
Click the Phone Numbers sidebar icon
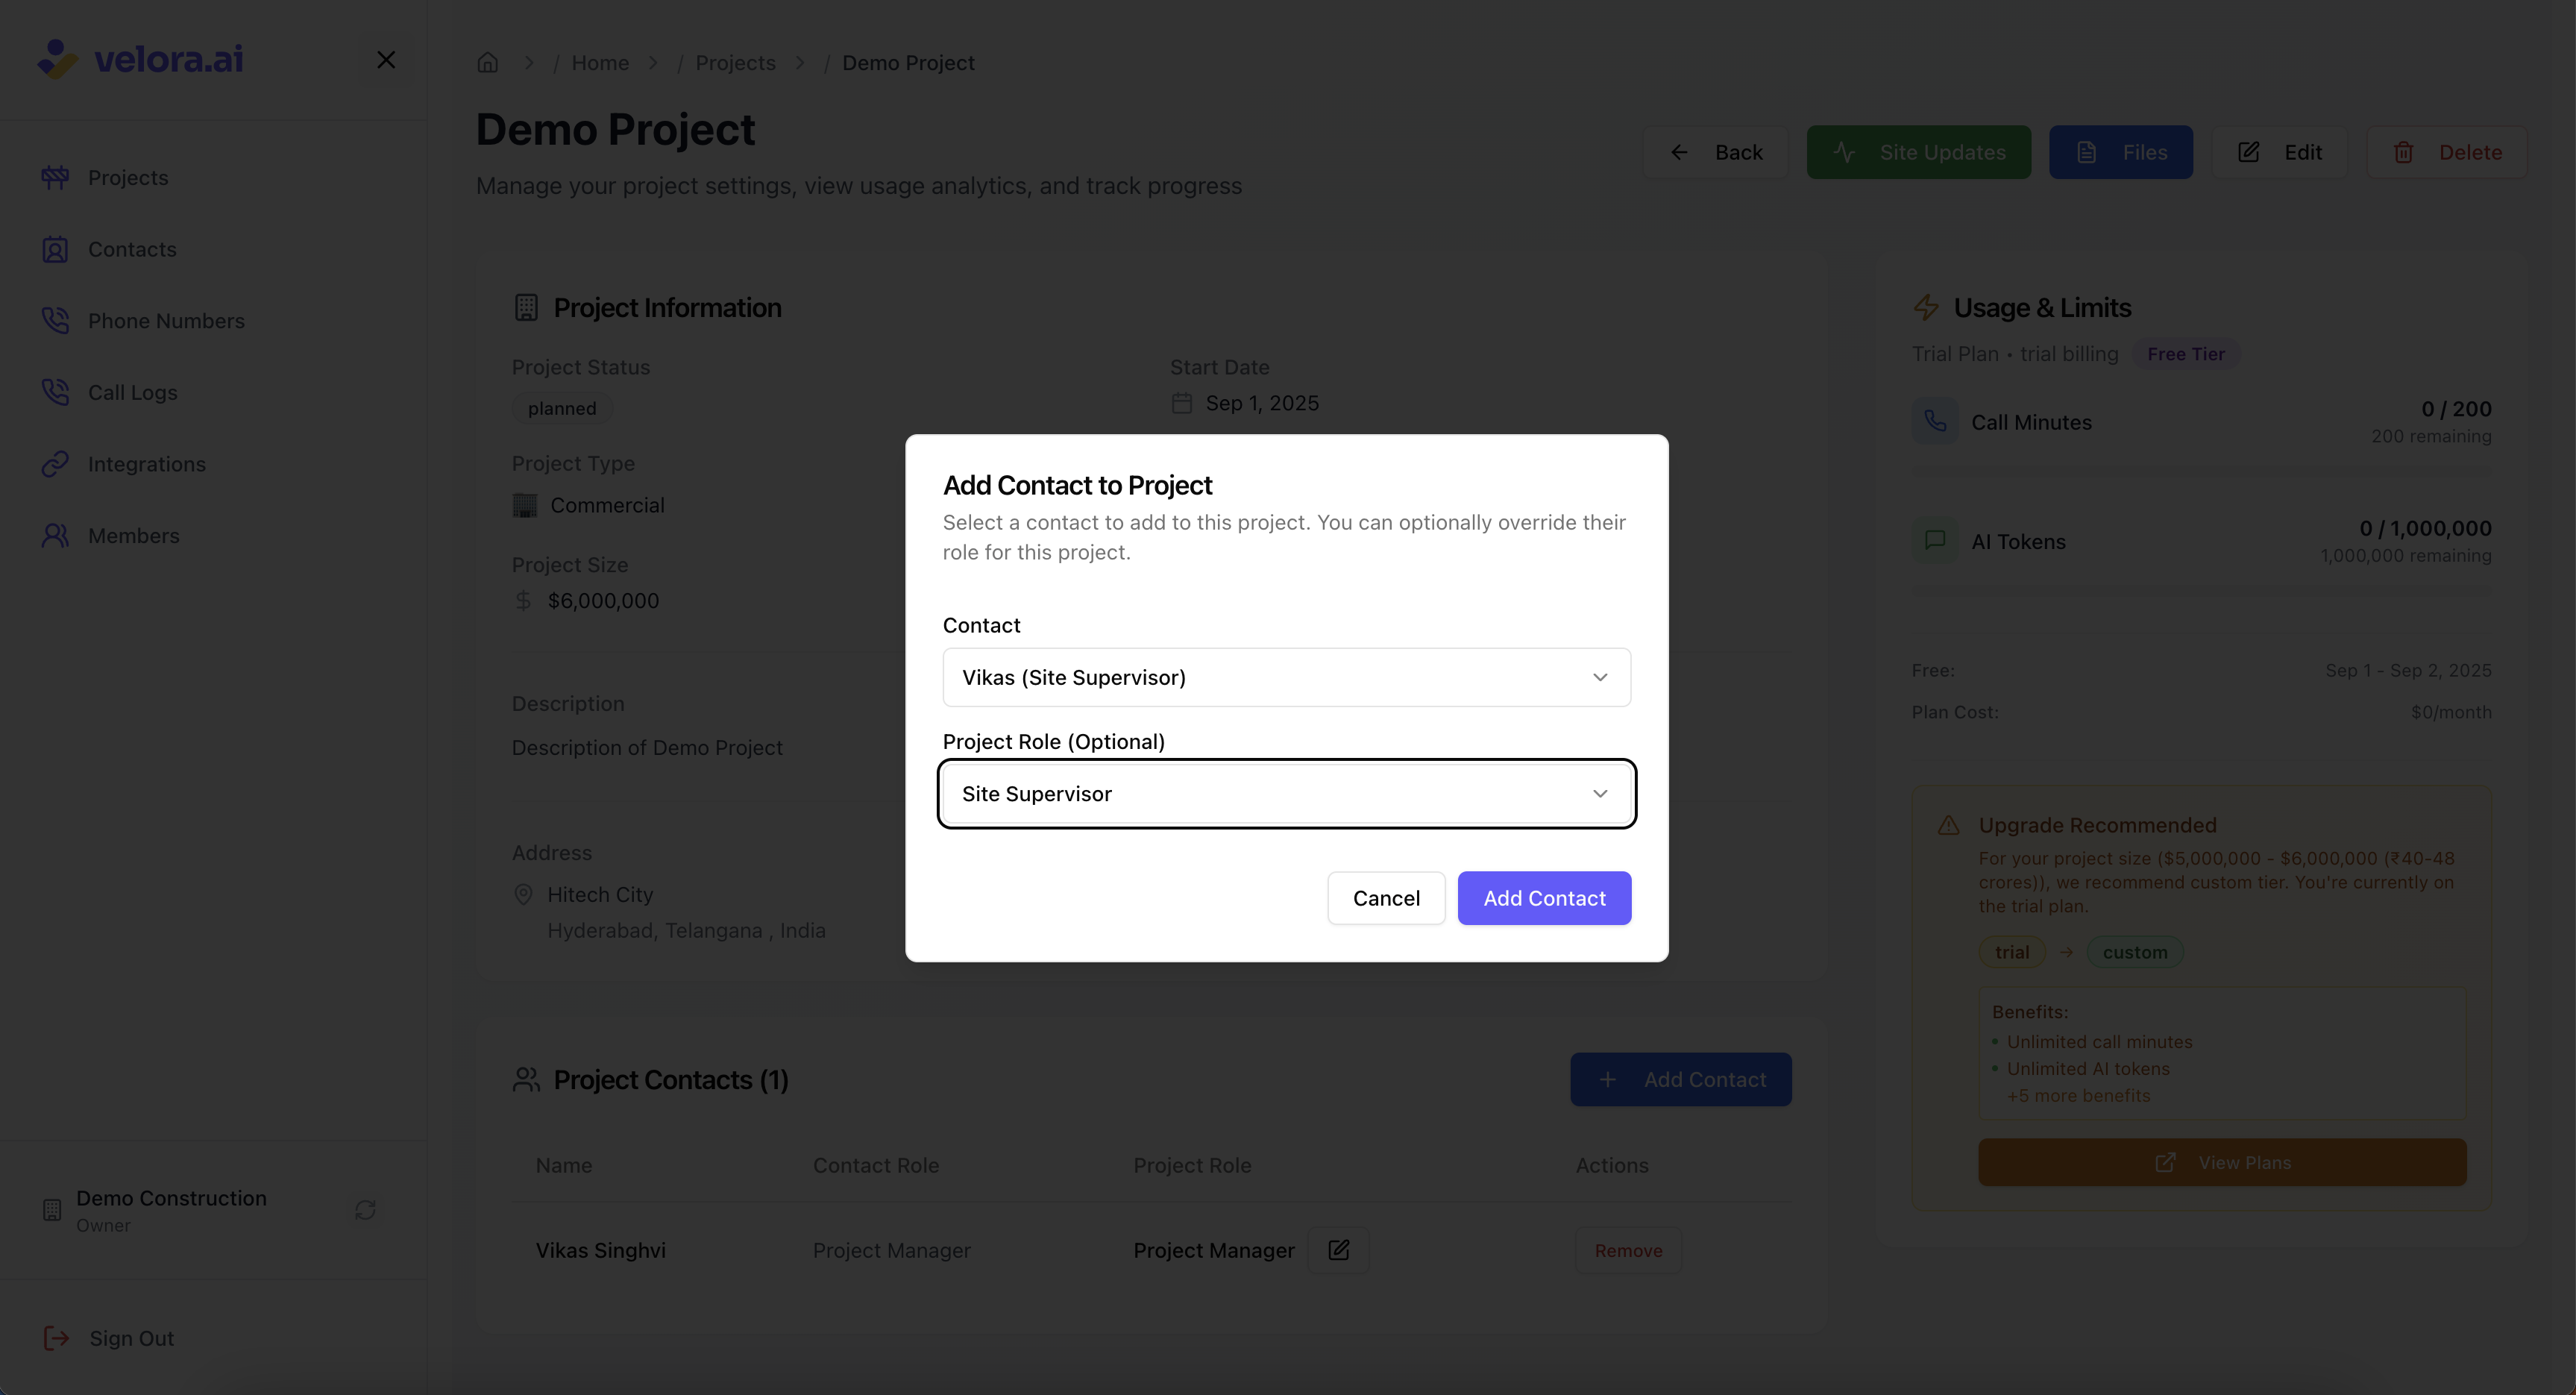pos(55,320)
